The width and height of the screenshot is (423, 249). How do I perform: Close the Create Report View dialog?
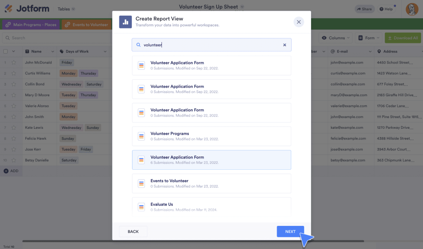tap(299, 22)
